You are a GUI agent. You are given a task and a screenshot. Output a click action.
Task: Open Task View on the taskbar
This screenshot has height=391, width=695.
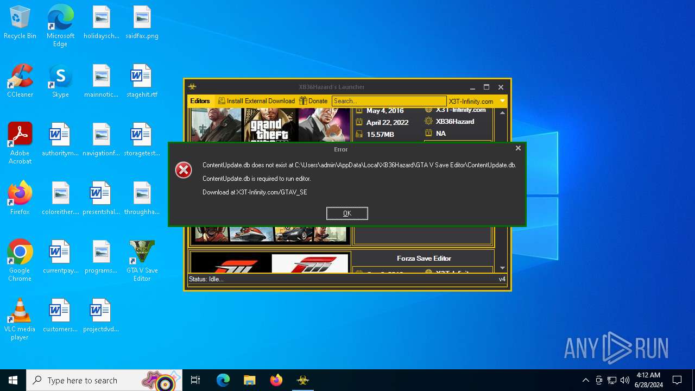tap(195, 380)
